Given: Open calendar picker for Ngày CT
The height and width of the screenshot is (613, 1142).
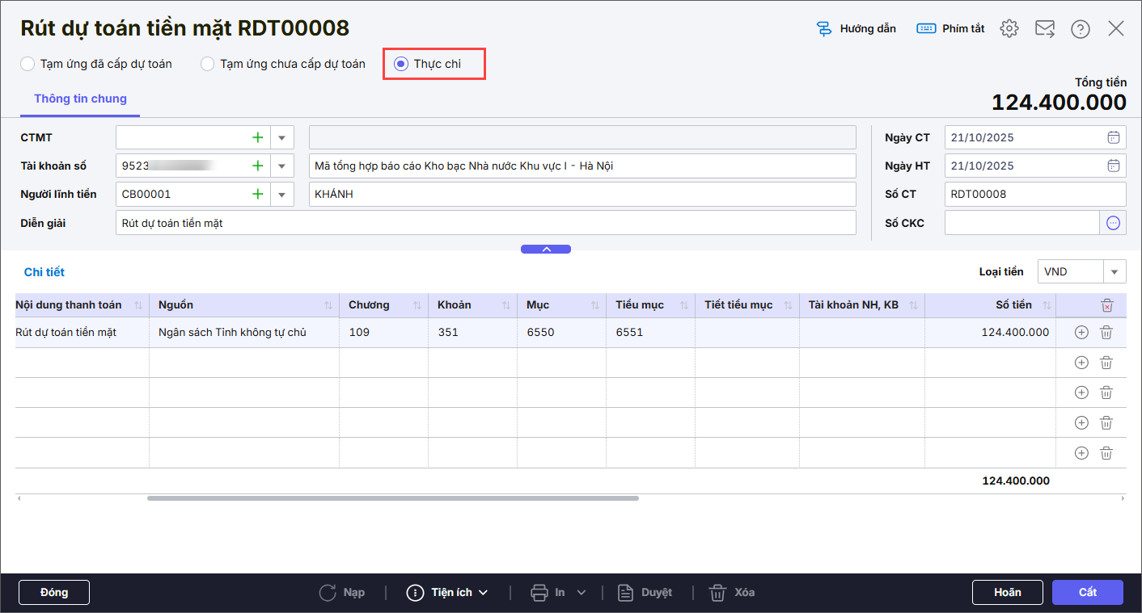Looking at the screenshot, I should pyautogui.click(x=1113, y=137).
